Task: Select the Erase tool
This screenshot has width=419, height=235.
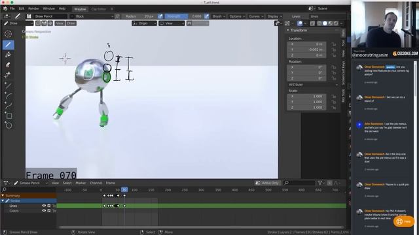Action: 8,65
